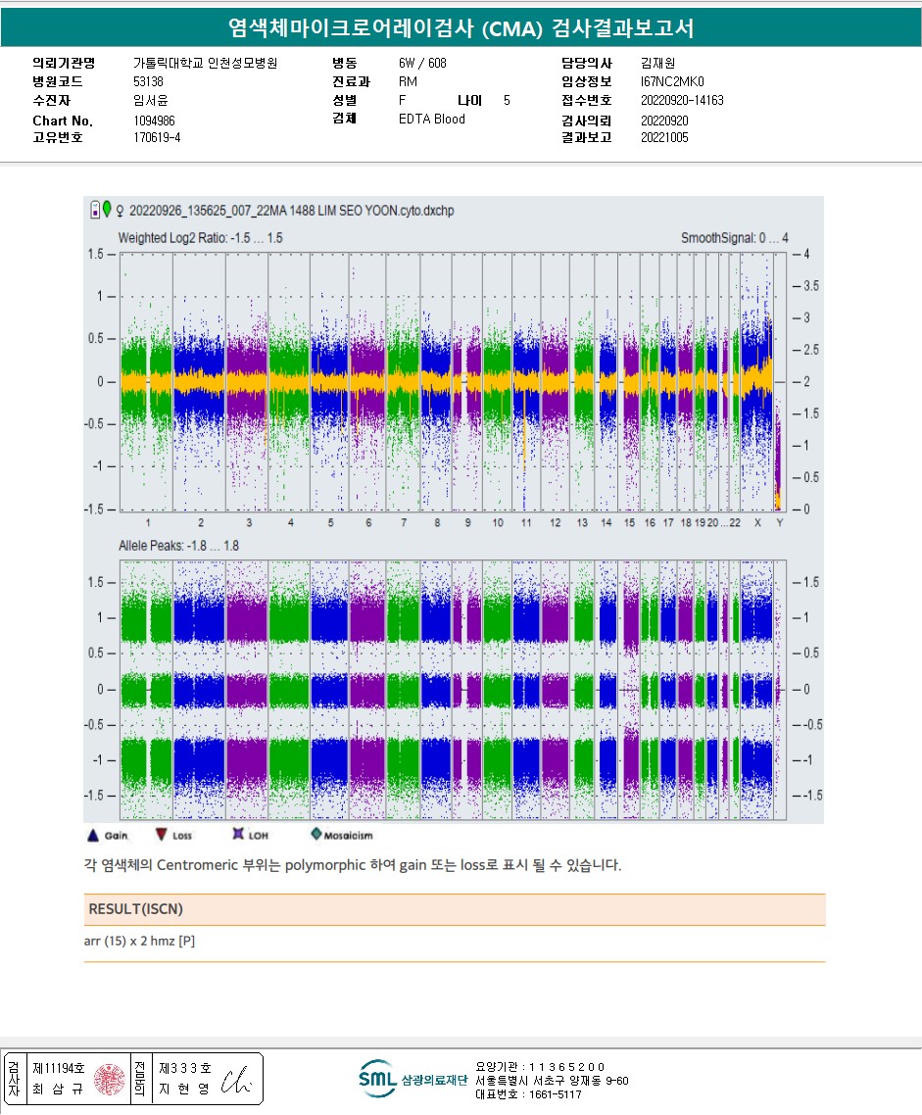Click the SML logo in the footer
The image size is (922, 1115).
pos(377,1078)
